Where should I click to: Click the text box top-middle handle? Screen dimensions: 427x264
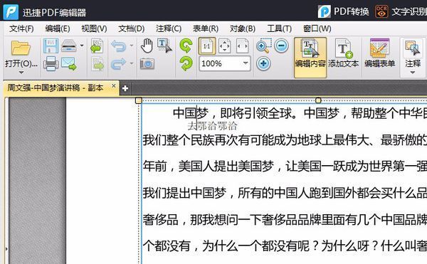318,100
